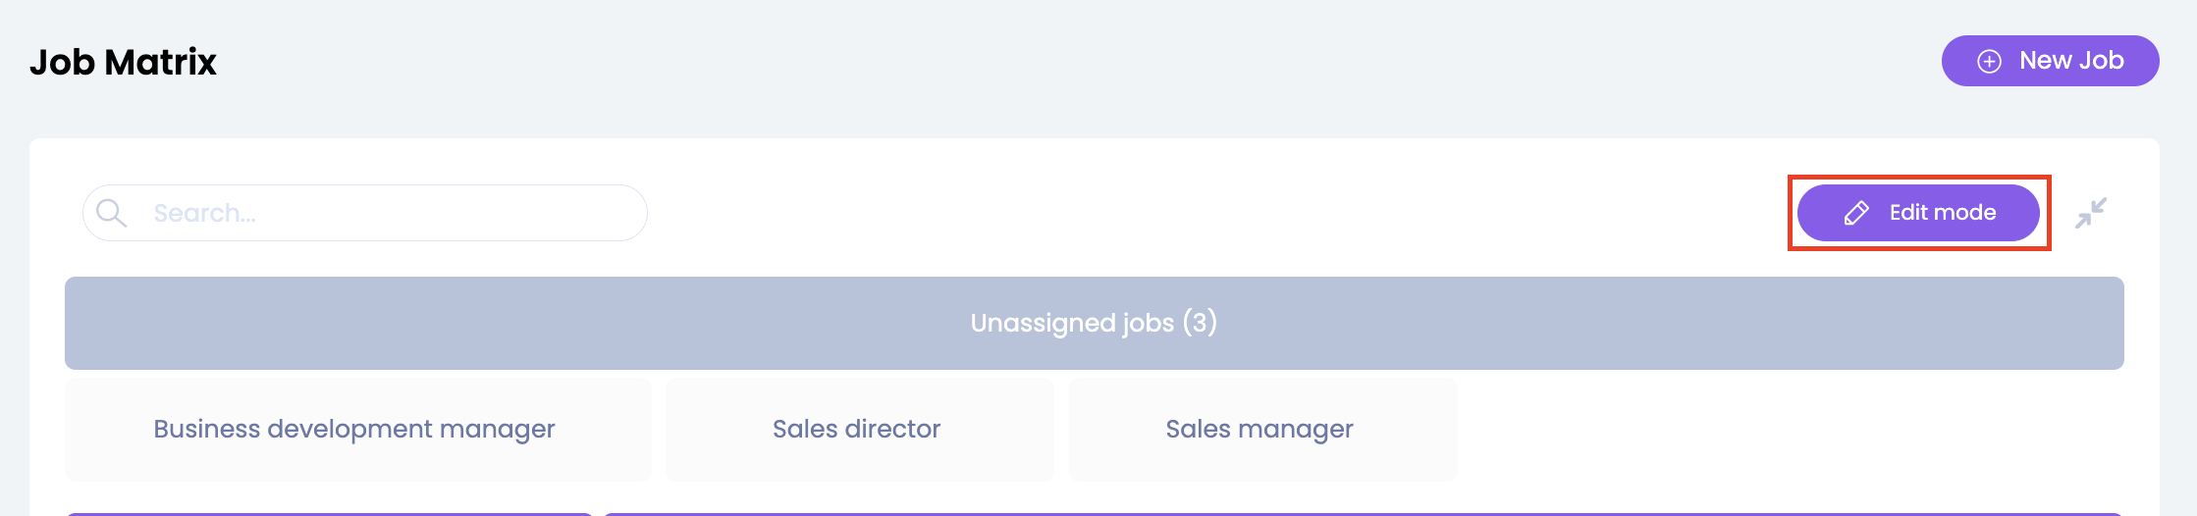This screenshot has width=2197, height=516.
Task: Click the Job Matrix page heading
Action: click(123, 62)
